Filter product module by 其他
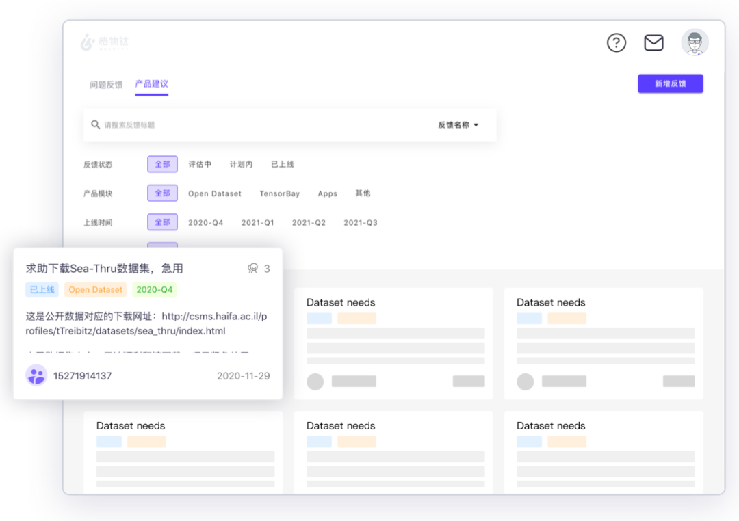739x521 pixels. [363, 193]
